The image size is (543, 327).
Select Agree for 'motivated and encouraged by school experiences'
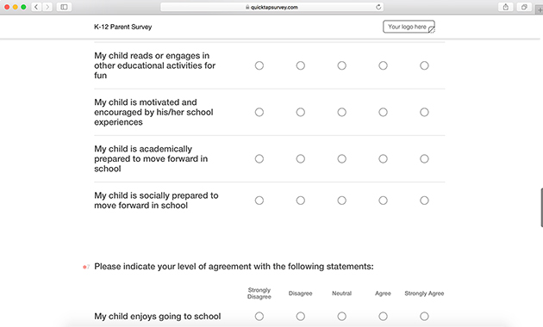click(x=383, y=112)
